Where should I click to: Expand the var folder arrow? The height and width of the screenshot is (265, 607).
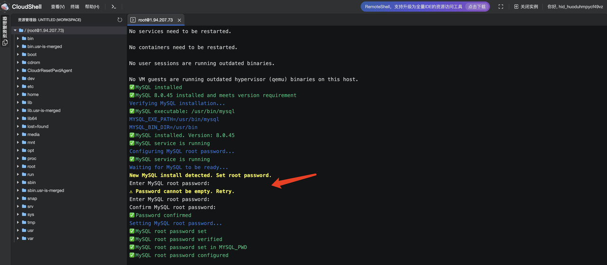(x=18, y=238)
